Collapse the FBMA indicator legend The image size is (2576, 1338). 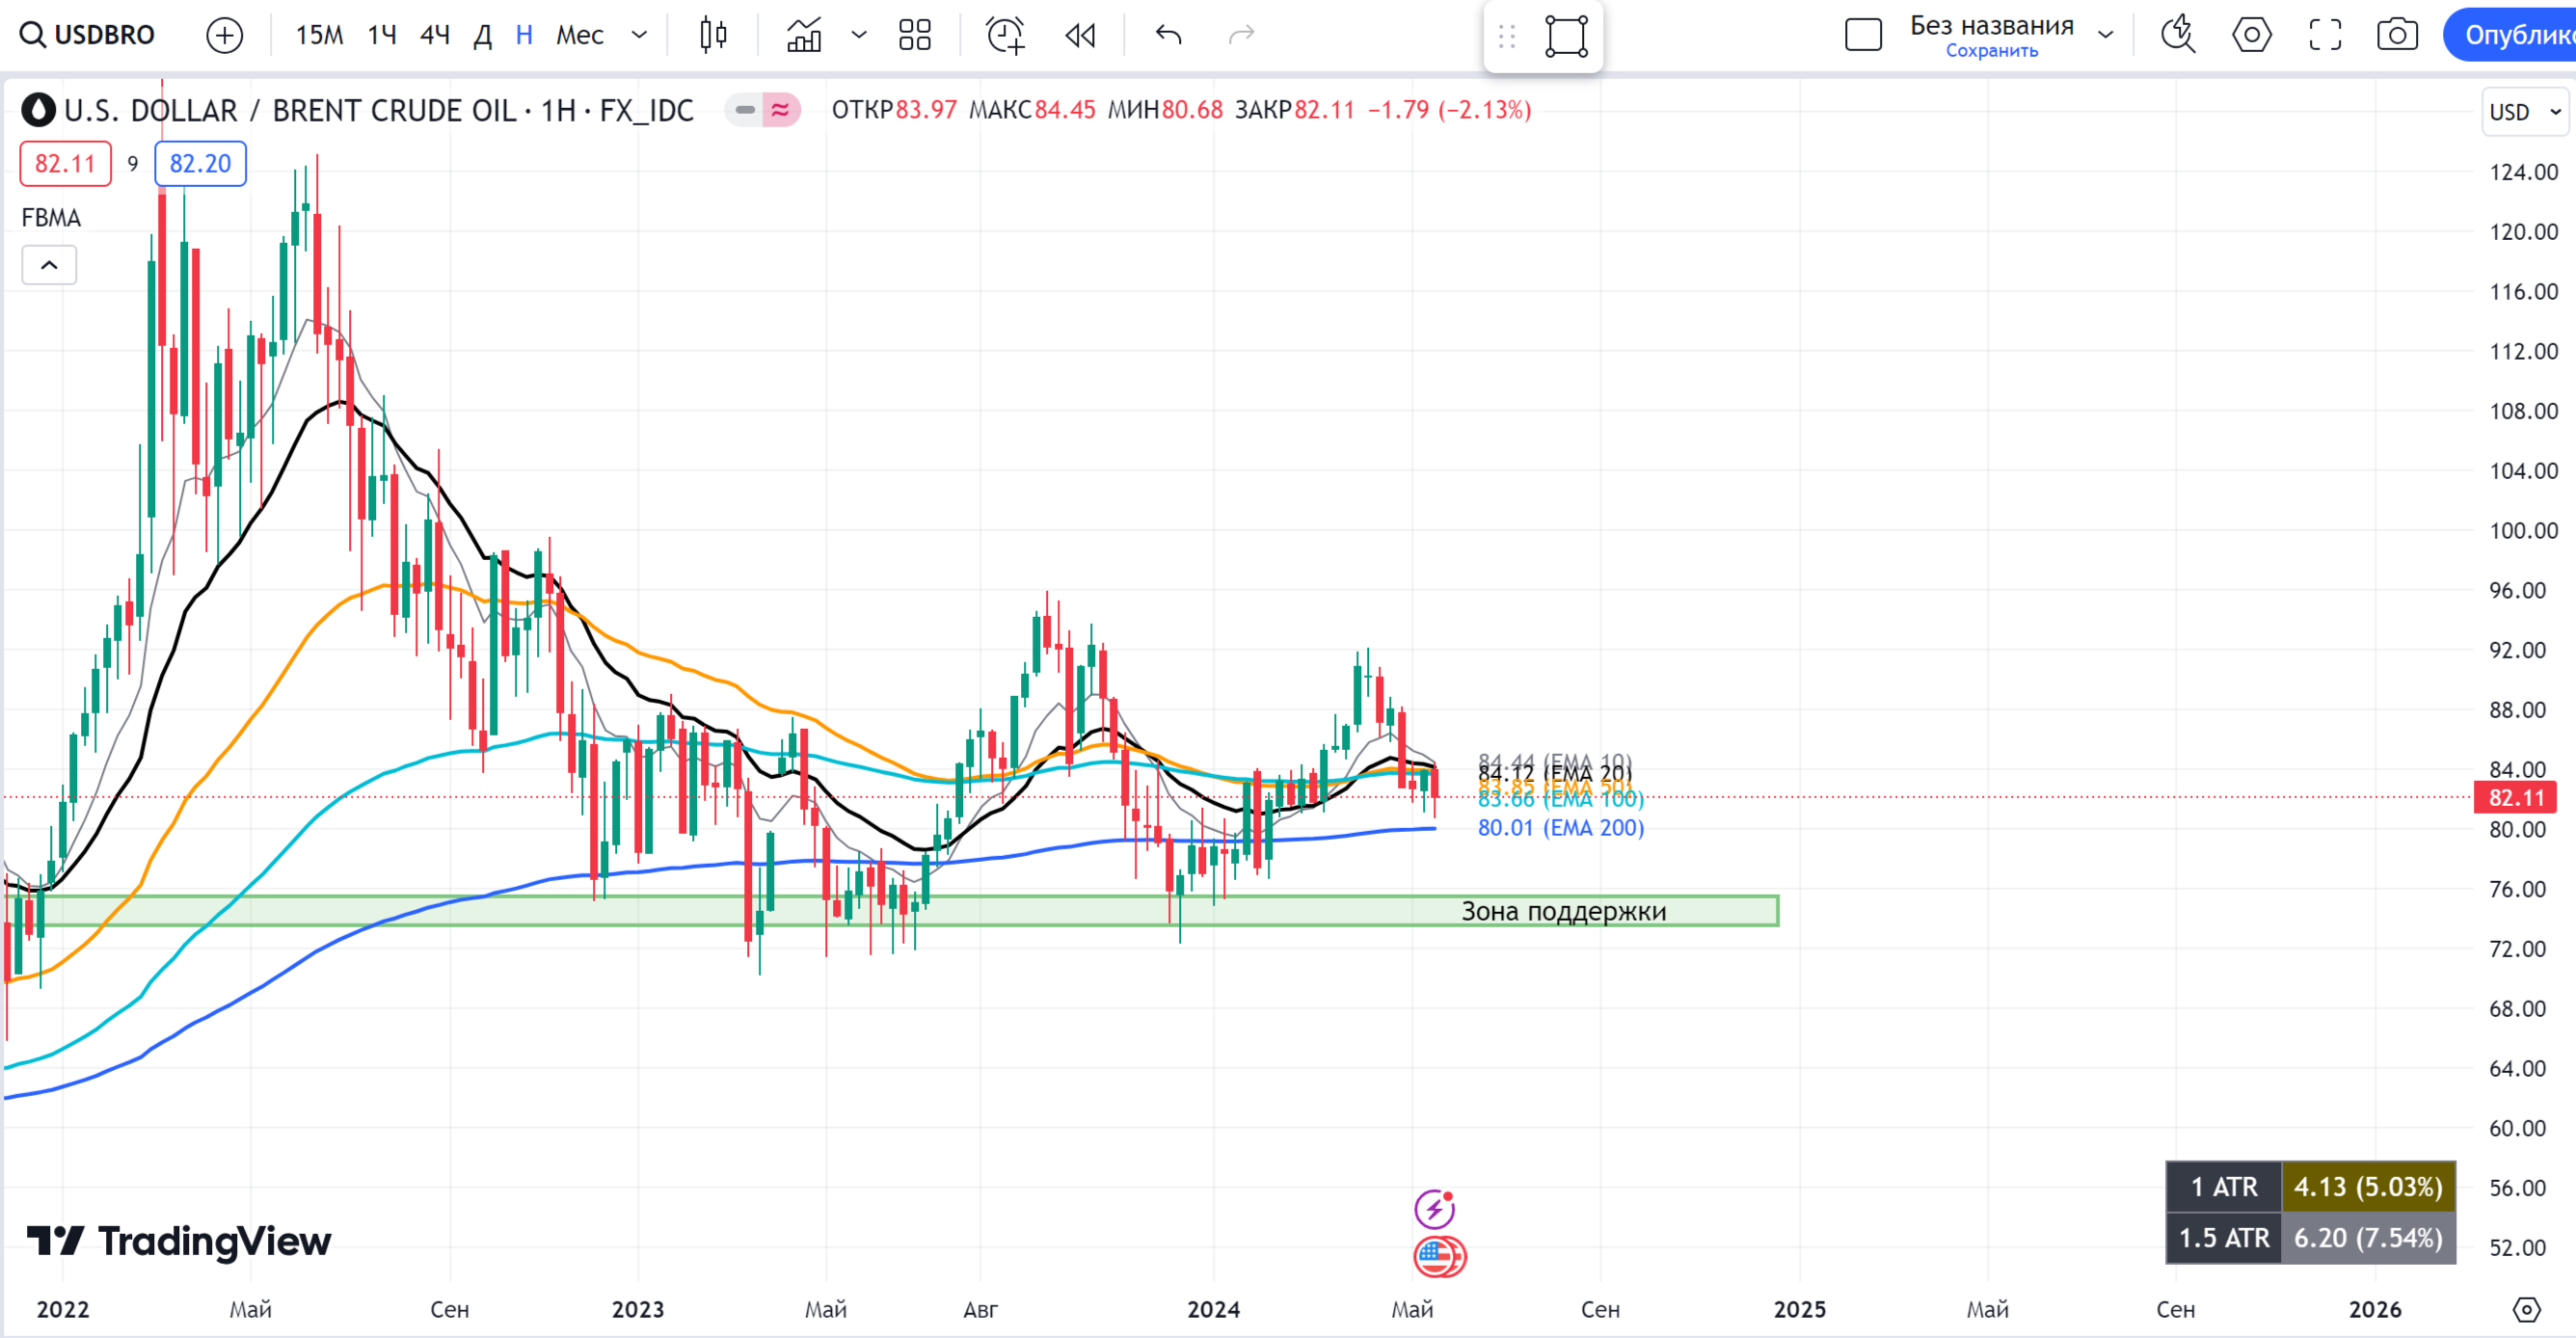(49, 265)
